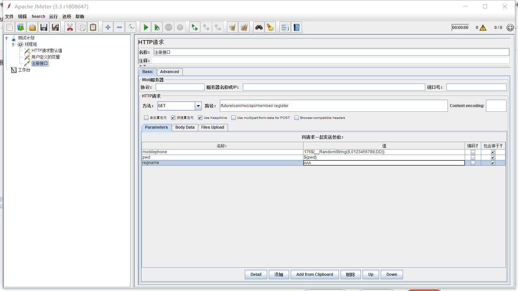Click Add from Clipboard button
This screenshot has width=518, height=291.
pos(315,274)
